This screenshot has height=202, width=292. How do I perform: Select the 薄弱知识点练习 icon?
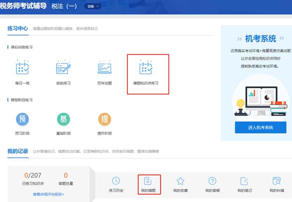click(146, 67)
